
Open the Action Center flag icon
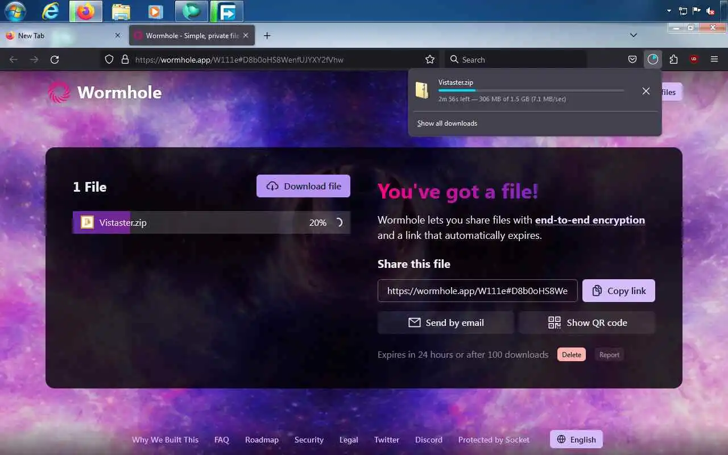(696, 11)
